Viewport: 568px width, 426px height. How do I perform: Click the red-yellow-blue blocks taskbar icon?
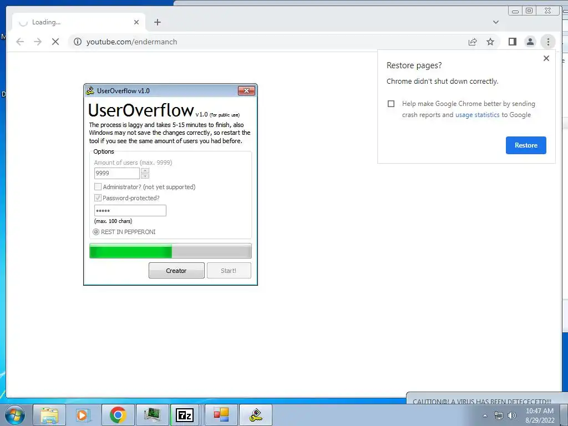(221, 415)
